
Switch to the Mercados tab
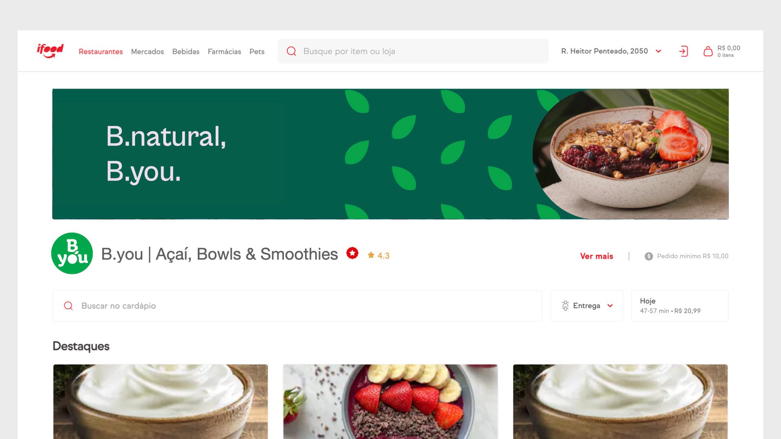tap(147, 52)
